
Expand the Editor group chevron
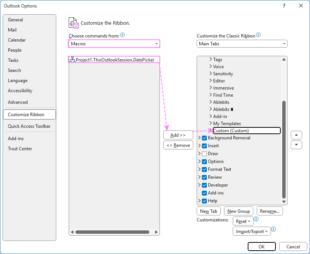[211, 81]
